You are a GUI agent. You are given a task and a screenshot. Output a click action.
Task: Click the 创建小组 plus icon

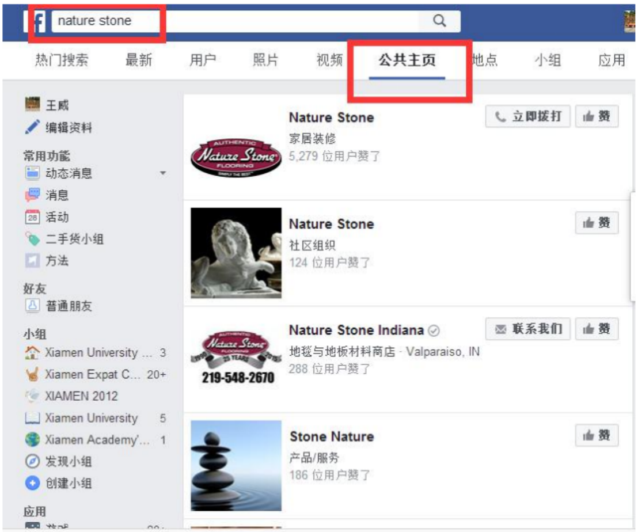coord(33,483)
